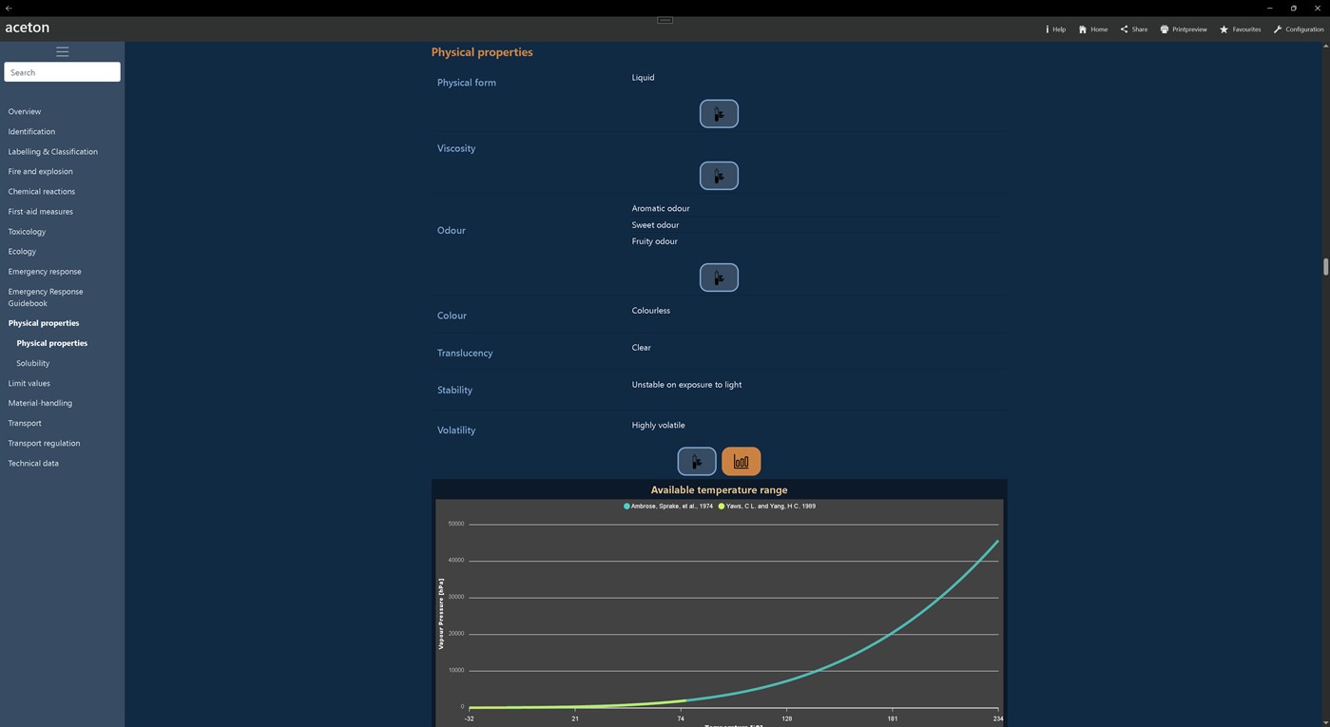The image size is (1330, 727).
Task: Open the Share option
Action: tap(1133, 29)
